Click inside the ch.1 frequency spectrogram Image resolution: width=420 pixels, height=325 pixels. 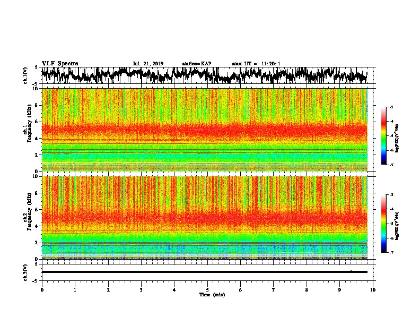point(204,130)
